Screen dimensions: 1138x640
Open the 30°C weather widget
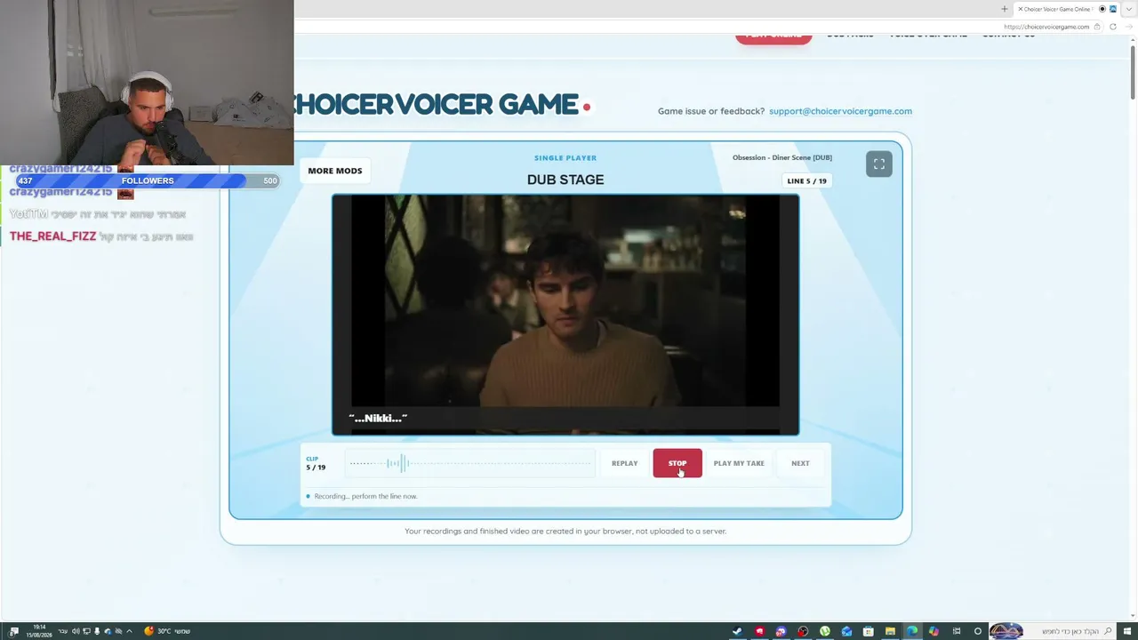click(x=168, y=631)
